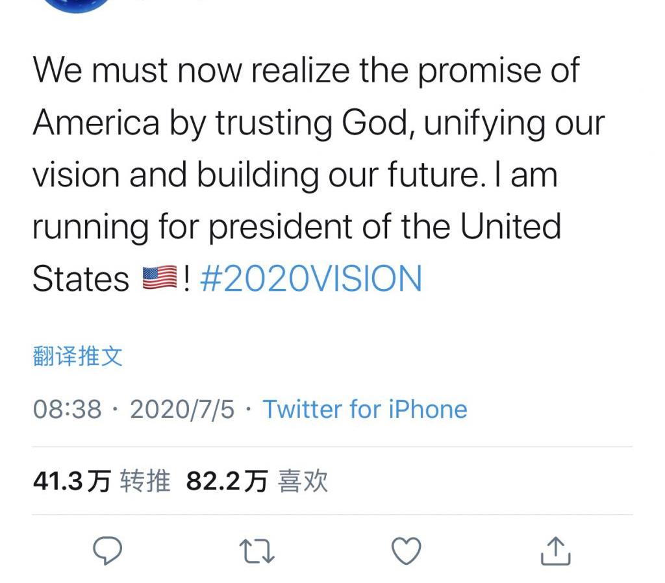665x583 pixels.
Task: Tap the first line of tweet text
Action: 305,70
